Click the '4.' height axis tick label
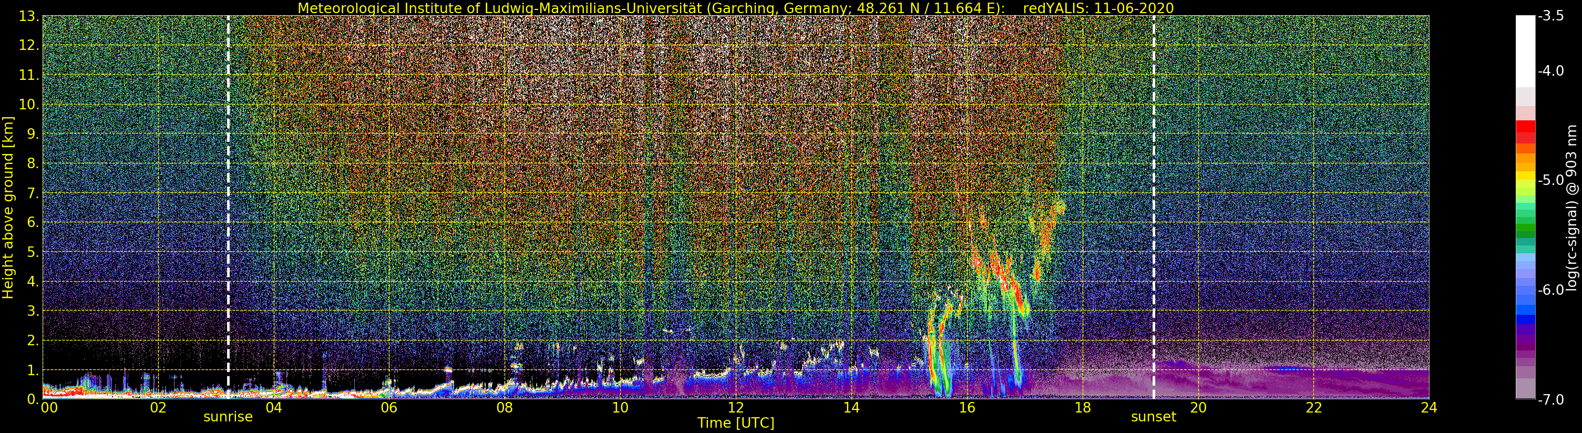Viewport: 1582px width, 433px height. coord(33,281)
